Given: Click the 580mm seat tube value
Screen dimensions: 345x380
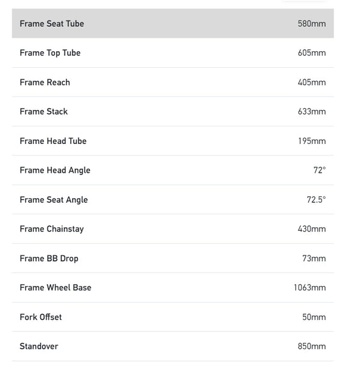Looking at the screenshot, I should tap(312, 24).
